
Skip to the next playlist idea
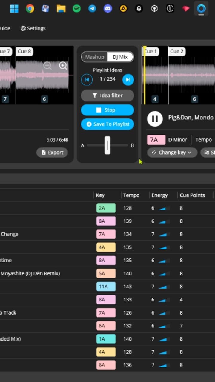click(x=128, y=80)
